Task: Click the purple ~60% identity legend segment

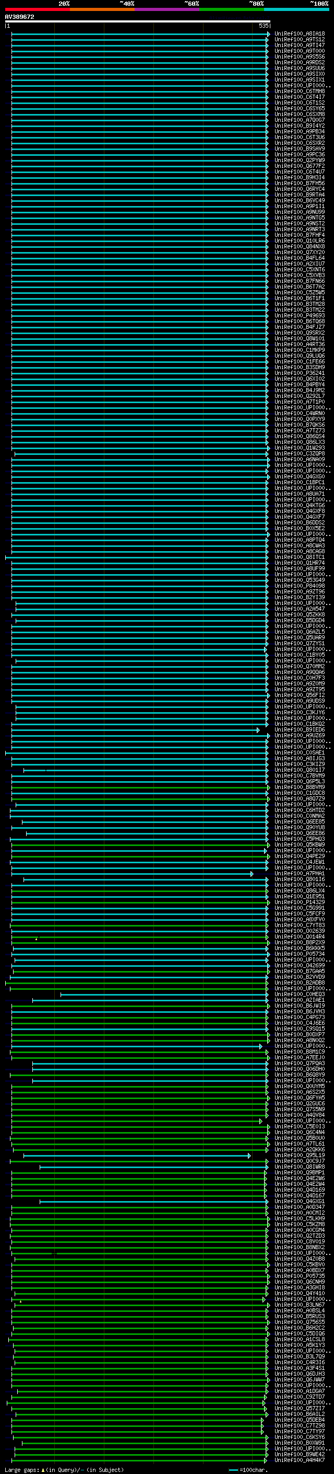Action: 166,9
